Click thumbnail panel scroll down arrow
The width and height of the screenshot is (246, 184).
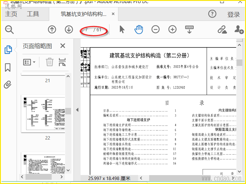(68, 170)
